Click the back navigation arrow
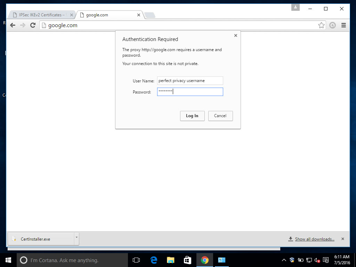Image resolution: width=356 pixels, height=267 pixels. point(13,25)
